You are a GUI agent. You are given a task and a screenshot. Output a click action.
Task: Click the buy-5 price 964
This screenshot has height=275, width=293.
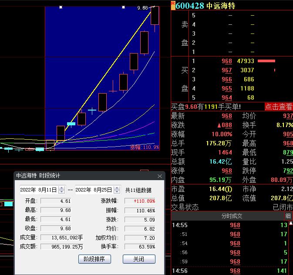point(226,98)
